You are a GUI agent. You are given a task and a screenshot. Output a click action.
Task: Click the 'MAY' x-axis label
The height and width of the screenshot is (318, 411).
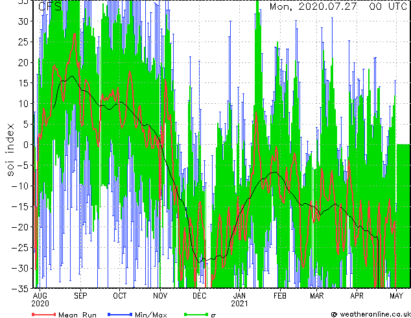pos(396,296)
